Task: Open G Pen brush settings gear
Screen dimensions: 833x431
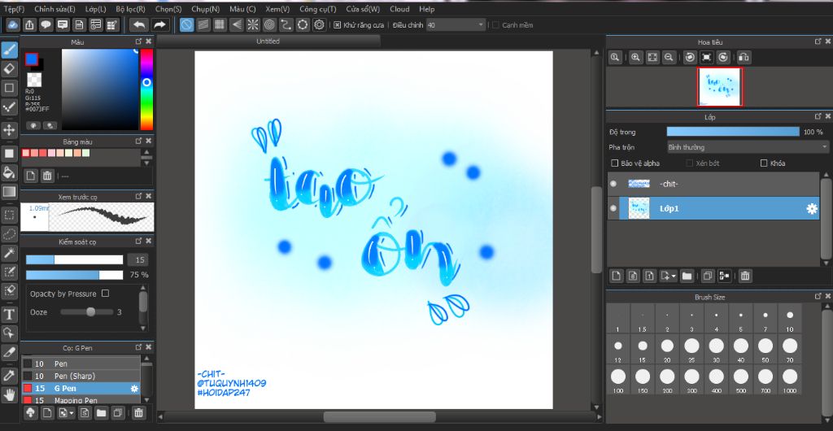Action: tap(134, 389)
